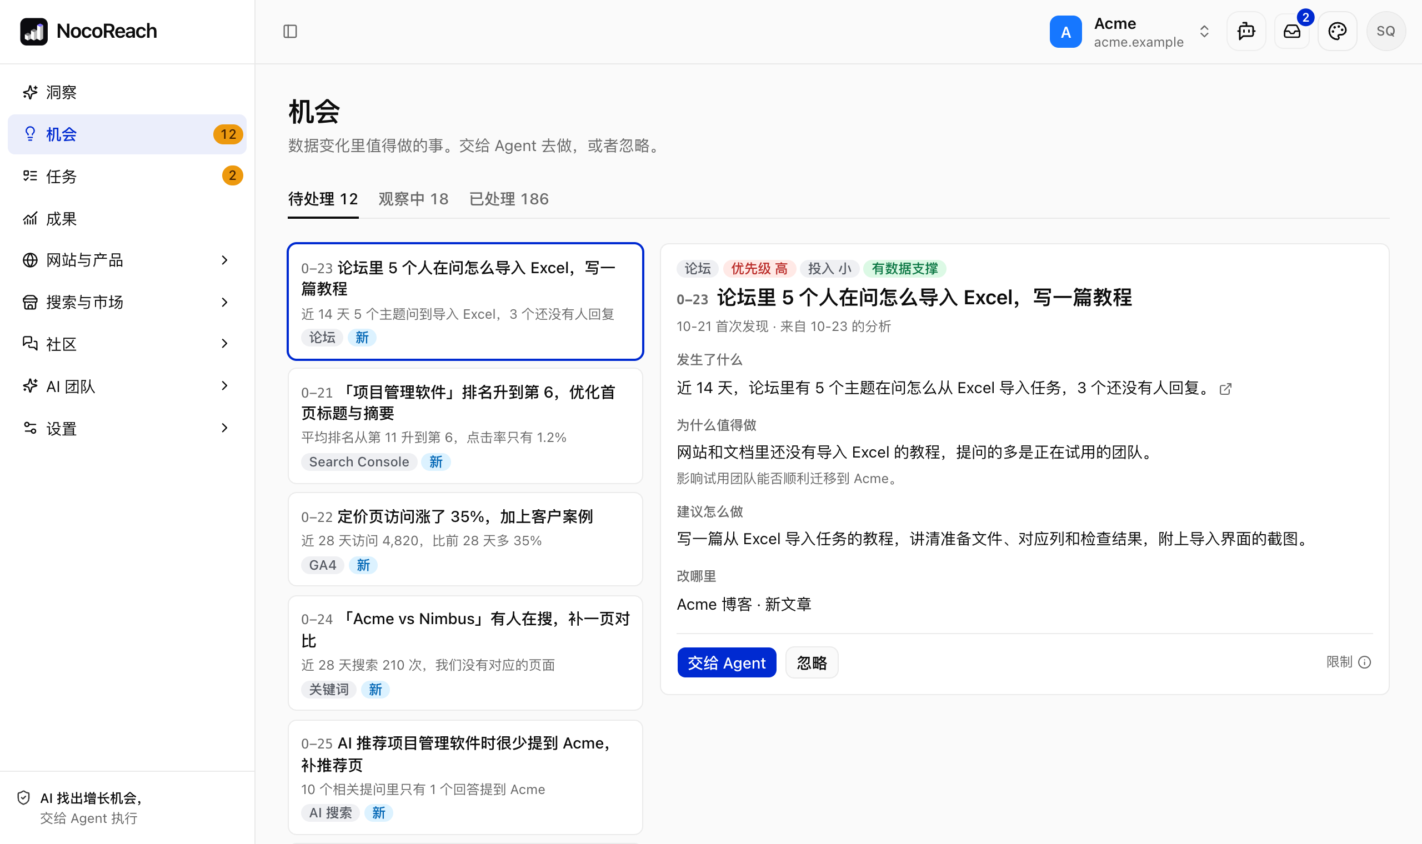Expand the 社区 menu chevron

pyautogui.click(x=224, y=344)
